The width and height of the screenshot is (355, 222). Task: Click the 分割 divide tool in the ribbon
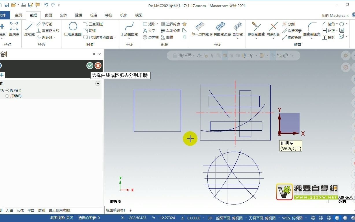click(289, 24)
